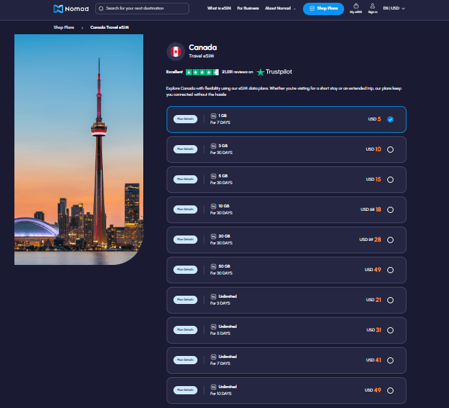449x408 pixels.
Task: Click the breadcrumb chevron separator
Action: [x=82, y=28]
